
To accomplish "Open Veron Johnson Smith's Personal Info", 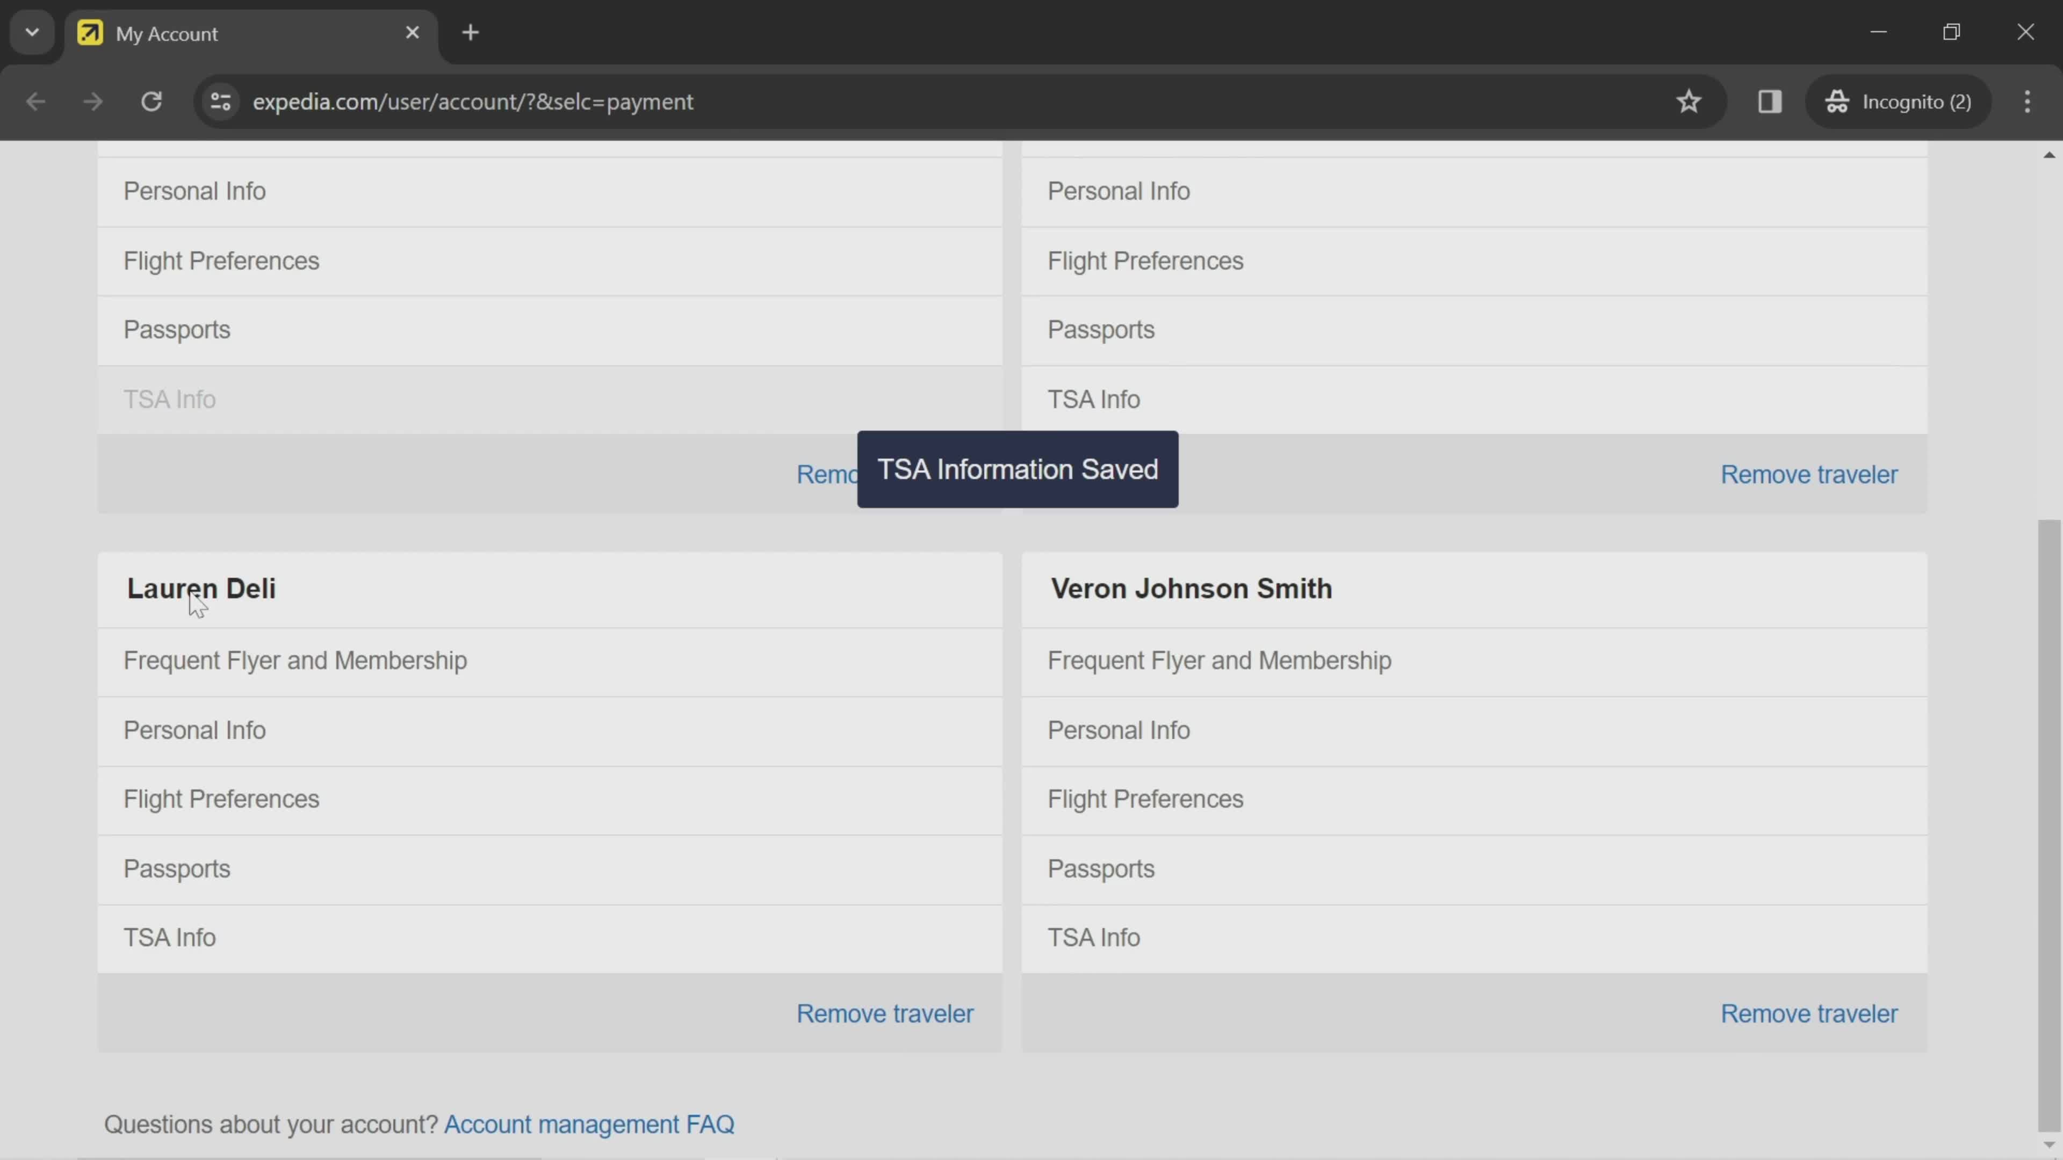I will point(1474,731).
